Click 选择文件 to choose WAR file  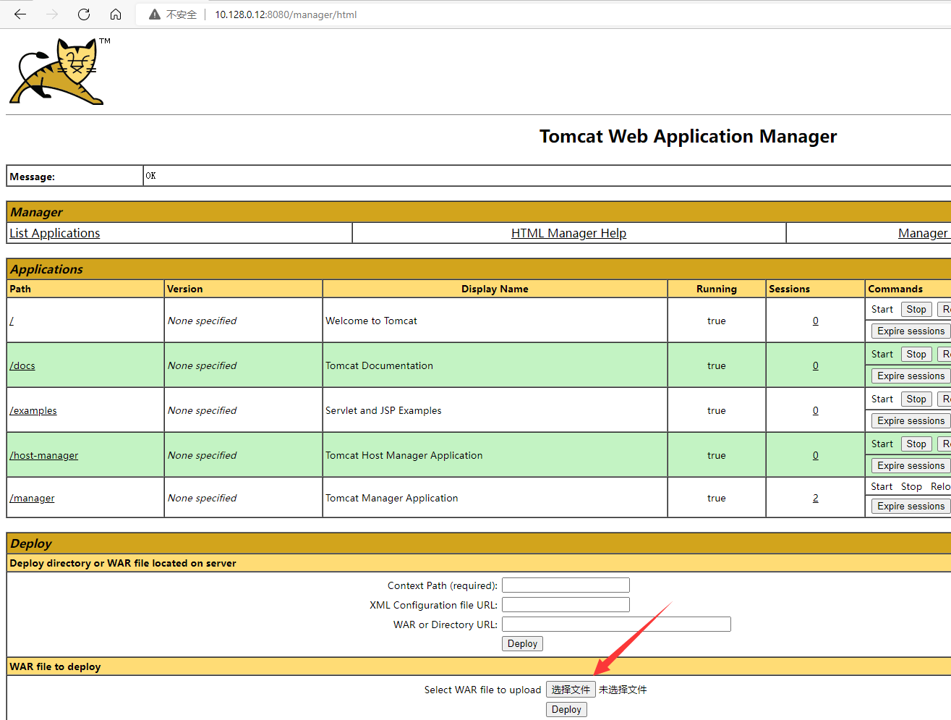pyautogui.click(x=571, y=690)
